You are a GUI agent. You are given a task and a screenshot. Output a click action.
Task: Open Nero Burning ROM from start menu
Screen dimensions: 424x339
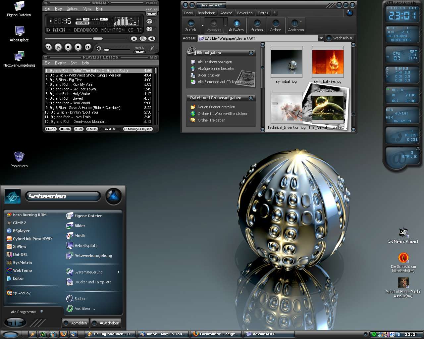coord(30,215)
